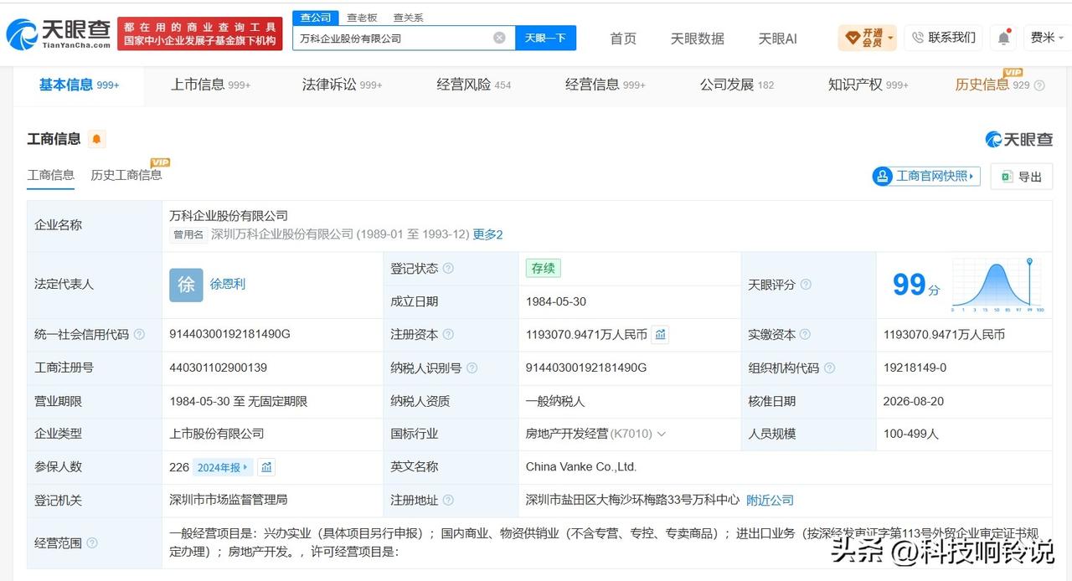This screenshot has width=1072, height=581.
Task: Switch to the 查关系 search tab
Action: click(x=409, y=18)
